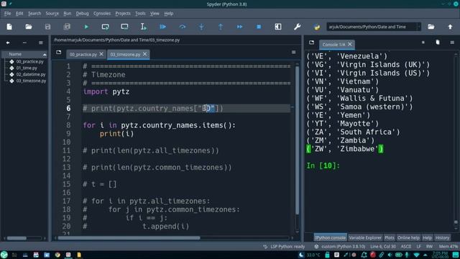Viewport: 460px width, 259px height.
Task: Switch to the Plots tab
Action: (390, 237)
